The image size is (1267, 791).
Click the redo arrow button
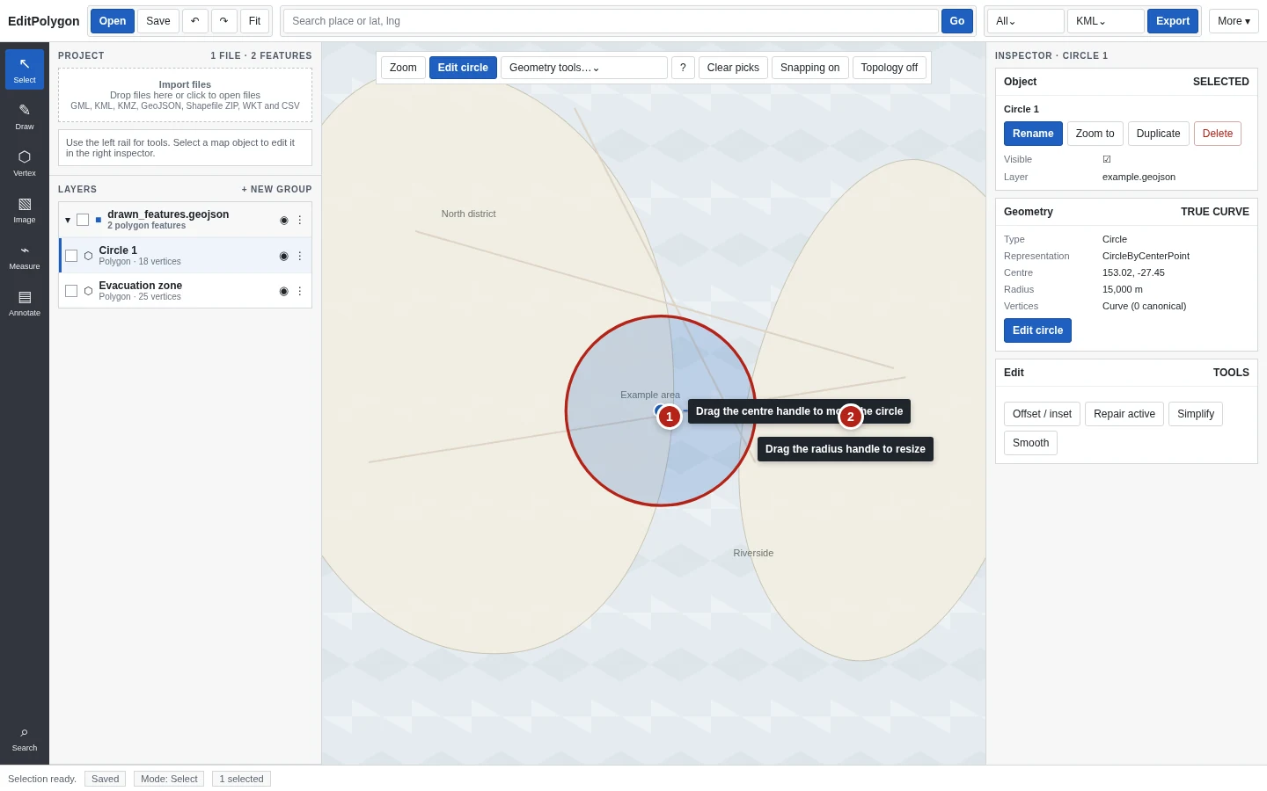tap(224, 21)
